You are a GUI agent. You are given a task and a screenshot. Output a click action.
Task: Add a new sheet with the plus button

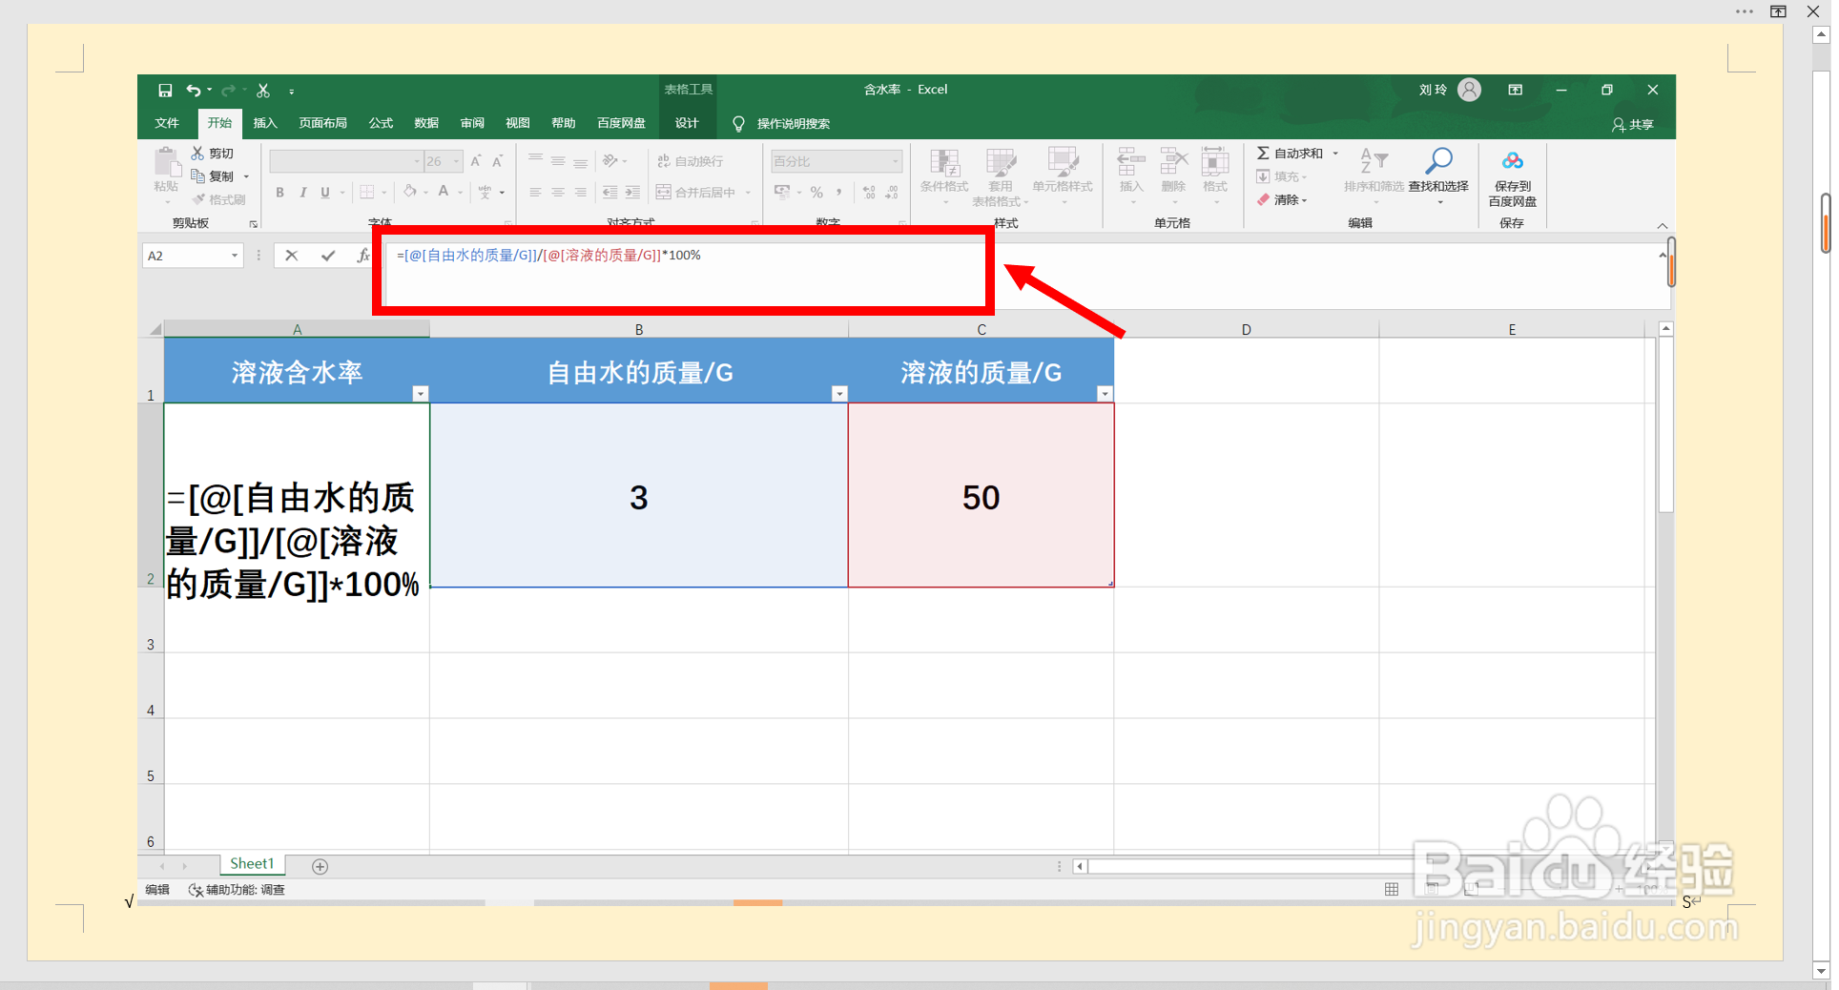click(320, 866)
